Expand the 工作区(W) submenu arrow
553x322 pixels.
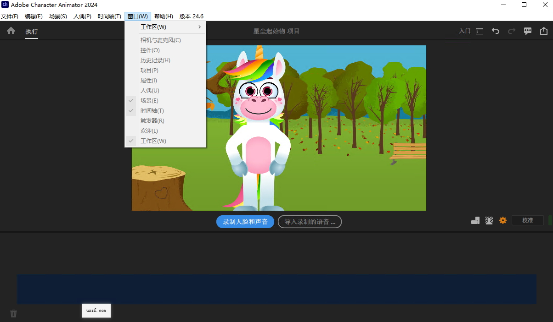(x=199, y=27)
